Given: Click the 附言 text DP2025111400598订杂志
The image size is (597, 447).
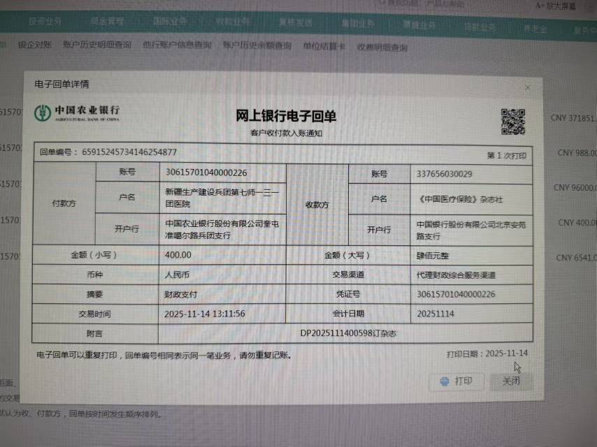Looking at the screenshot, I should [x=348, y=334].
